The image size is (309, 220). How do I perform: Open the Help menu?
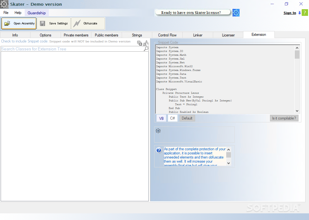[x=18, y=13]
